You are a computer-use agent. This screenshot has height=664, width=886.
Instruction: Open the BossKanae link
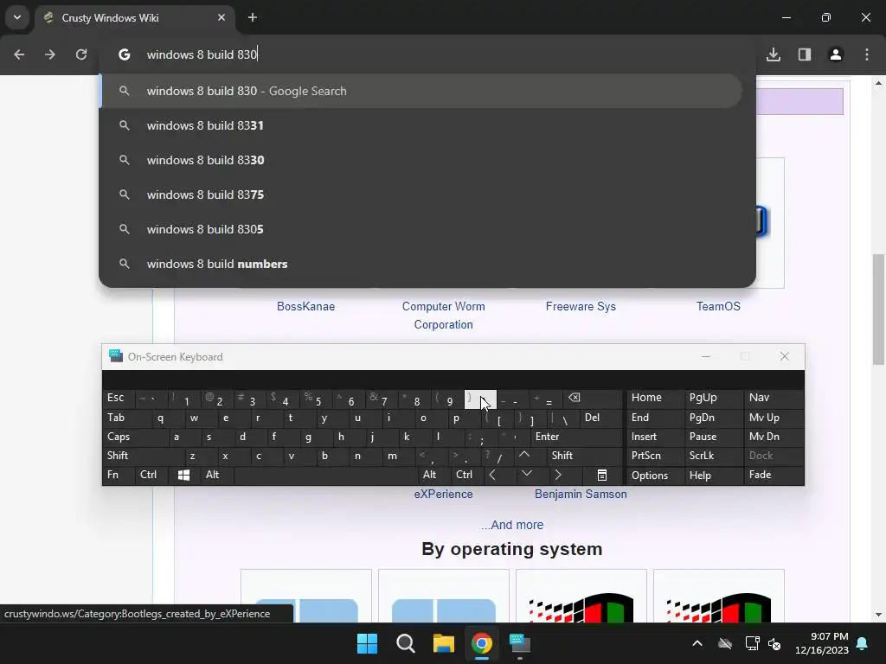305,306
